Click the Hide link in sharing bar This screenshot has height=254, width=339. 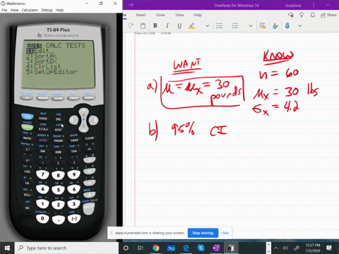coord(225,233)
